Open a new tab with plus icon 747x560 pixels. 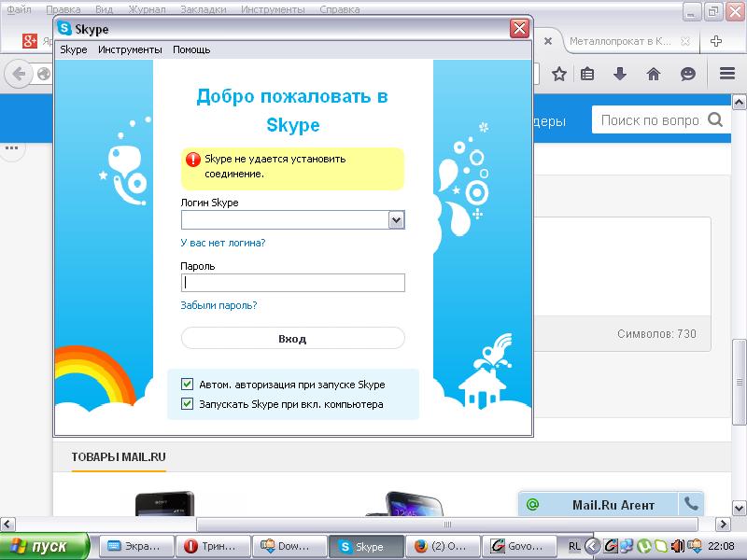tap(715, 41)
